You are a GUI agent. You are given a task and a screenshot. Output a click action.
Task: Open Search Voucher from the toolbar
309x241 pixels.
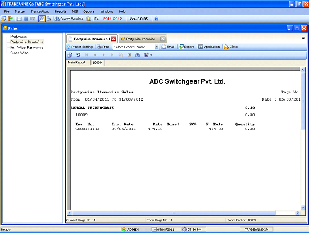pyautogui.click(x=69, y=19)
